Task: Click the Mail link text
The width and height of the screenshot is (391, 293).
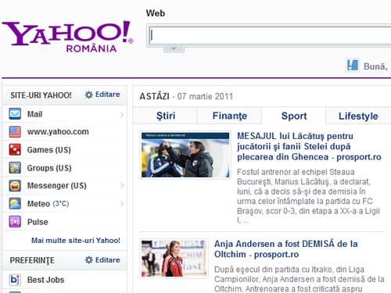Action: click(x=34, y=114)
